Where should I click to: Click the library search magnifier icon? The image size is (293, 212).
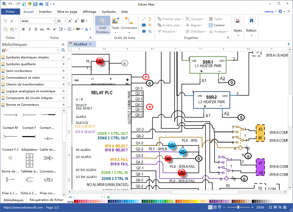click(x=63, y=50)
